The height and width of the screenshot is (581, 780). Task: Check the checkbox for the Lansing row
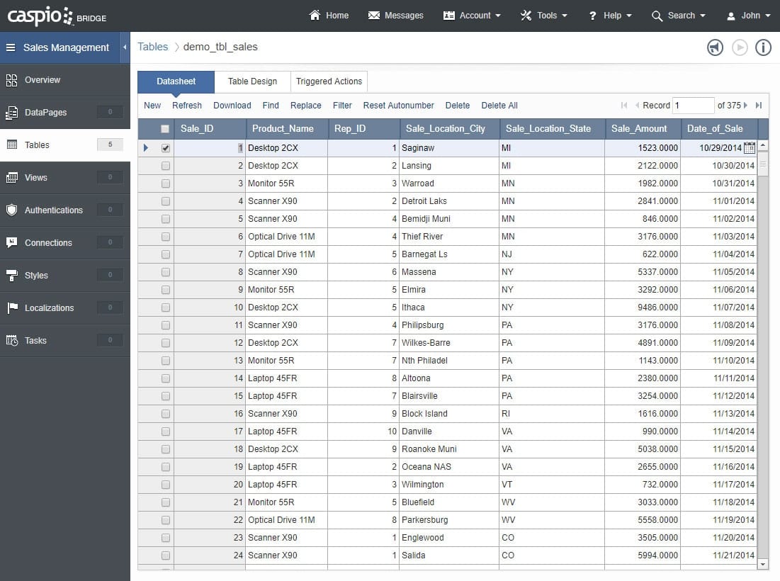(x=166, y=166)
